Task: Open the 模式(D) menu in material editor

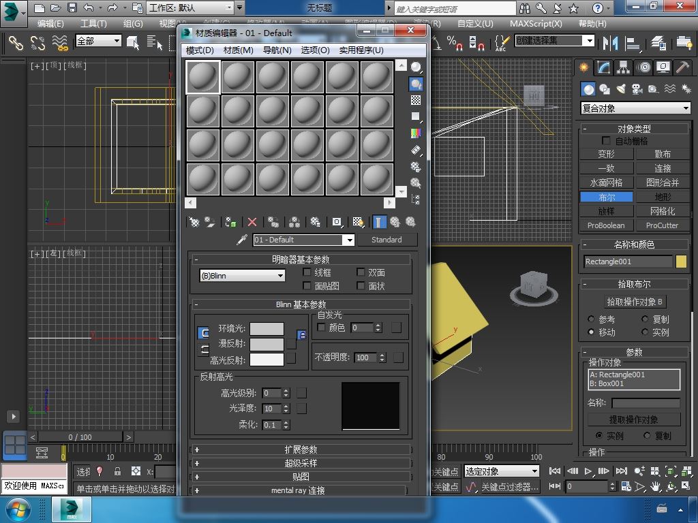Action: pyautogui.click(x=200, y=50)
